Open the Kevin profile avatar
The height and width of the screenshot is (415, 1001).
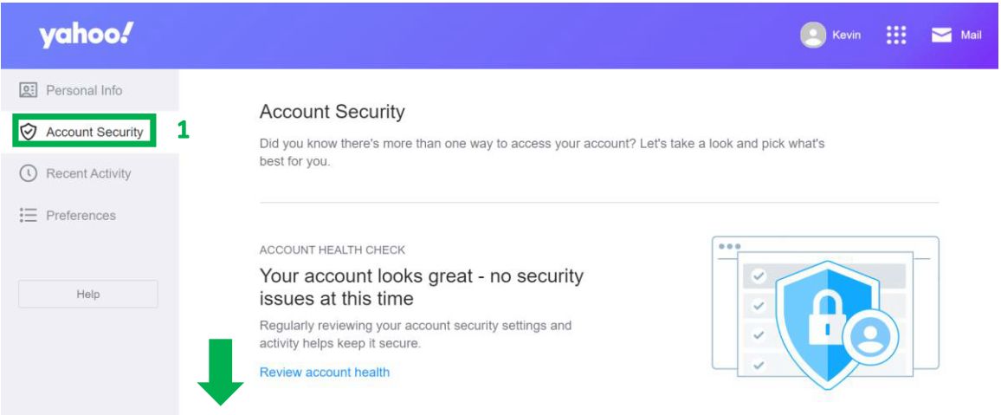(813, 36)
